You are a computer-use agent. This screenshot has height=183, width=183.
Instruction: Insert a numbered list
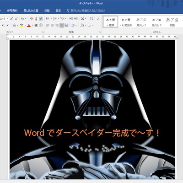tap(55, 19)
